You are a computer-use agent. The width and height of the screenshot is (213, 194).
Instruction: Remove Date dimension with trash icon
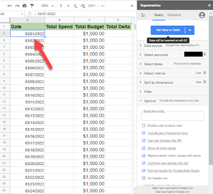(x=205, y=82)
